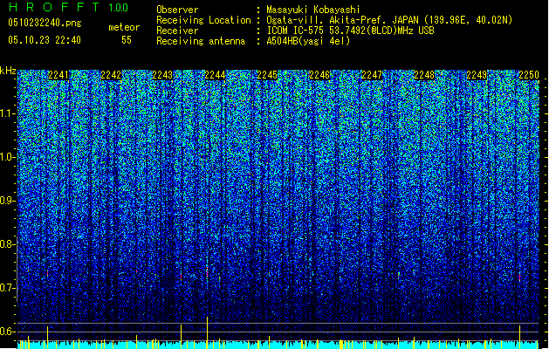Click the Observer label

(x=177, y=10)
